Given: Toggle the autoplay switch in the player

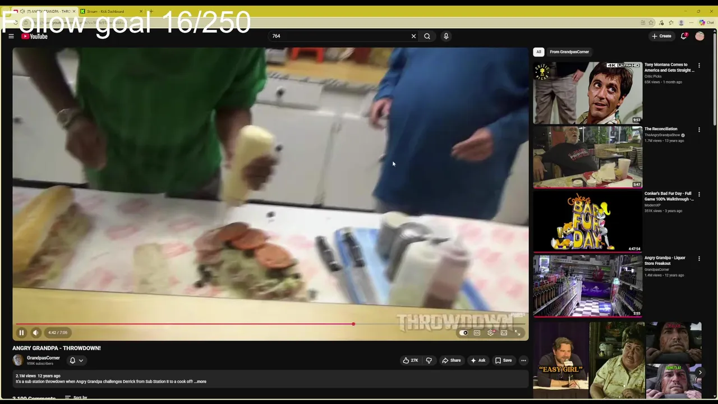Looking at the screenshot, I should pos(463,333).
